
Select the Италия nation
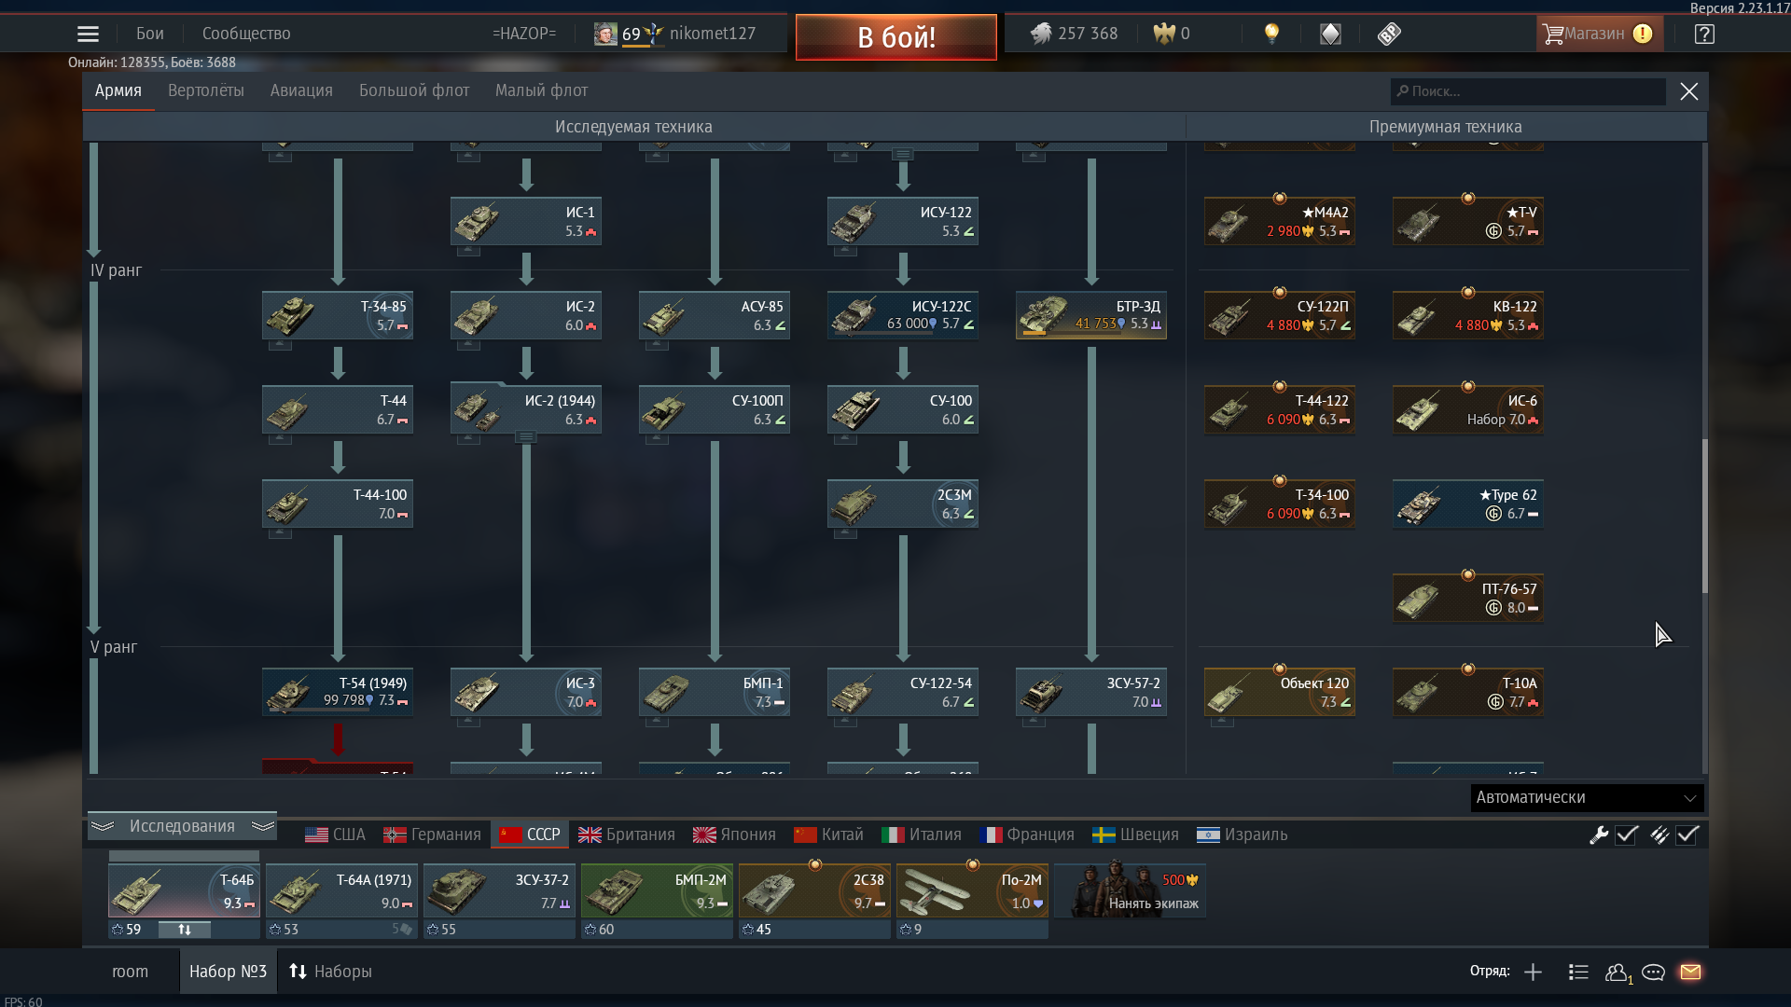point(922,835)
